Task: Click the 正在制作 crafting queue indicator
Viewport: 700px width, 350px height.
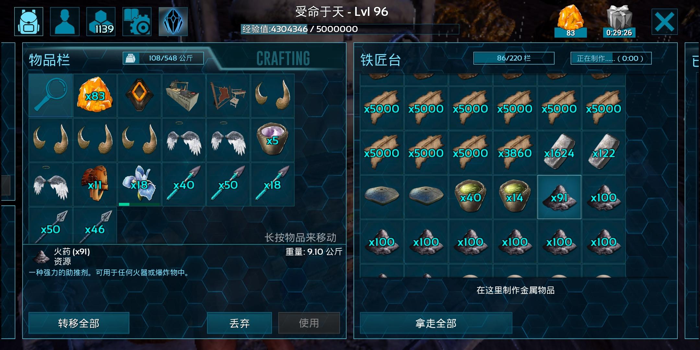Action: 611,58
